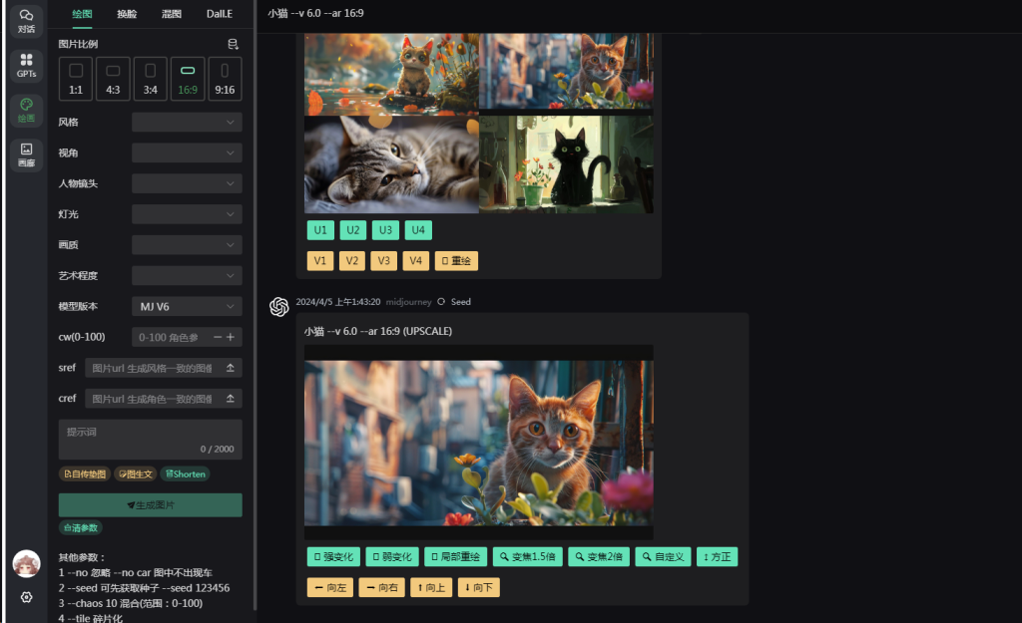Click the 提示词 prompt text area
1022x623 pixels.
(x=150, y=439)
